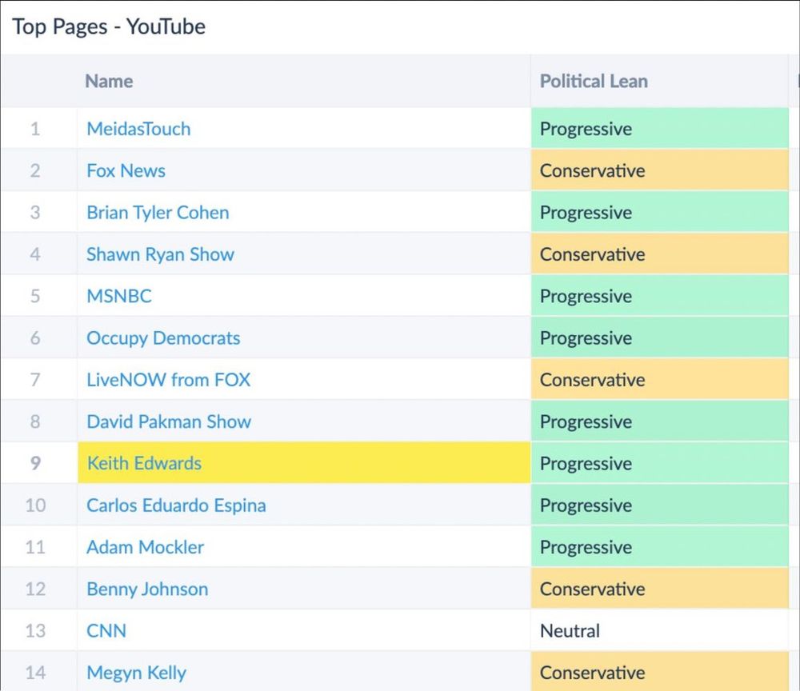
Task: Select the Progressive cell for Adam Mockler
Action: 660,546
